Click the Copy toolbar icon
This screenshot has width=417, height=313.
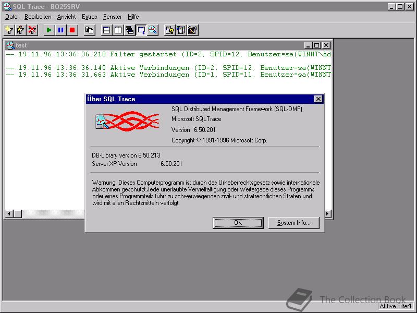tap(89, 30)
